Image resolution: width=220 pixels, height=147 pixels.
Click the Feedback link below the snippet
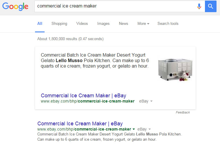coord(183,112)
